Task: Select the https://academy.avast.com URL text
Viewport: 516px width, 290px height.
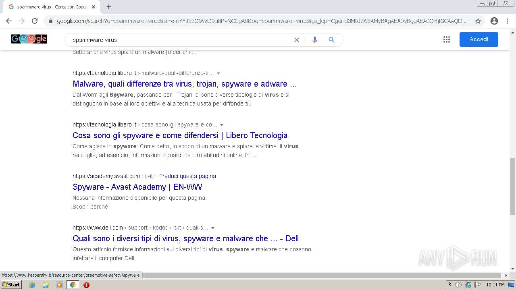Action: click(x=106, y=176)
